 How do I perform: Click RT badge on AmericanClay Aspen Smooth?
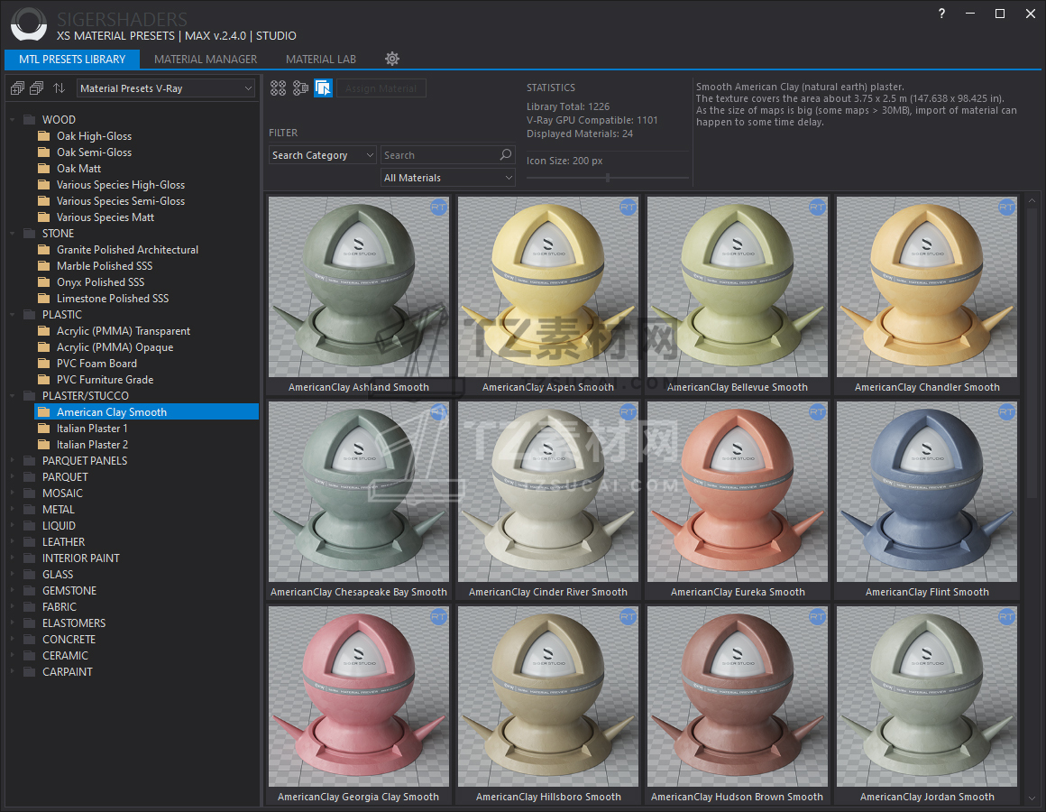pyautogui.click(x=628, y=208)
